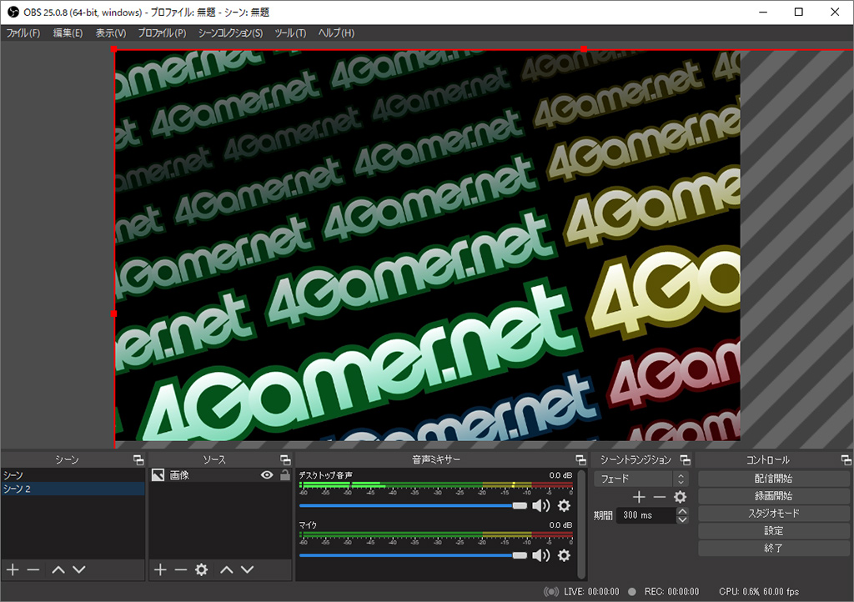Open the 表示(V) menu

tap(111, 33)
